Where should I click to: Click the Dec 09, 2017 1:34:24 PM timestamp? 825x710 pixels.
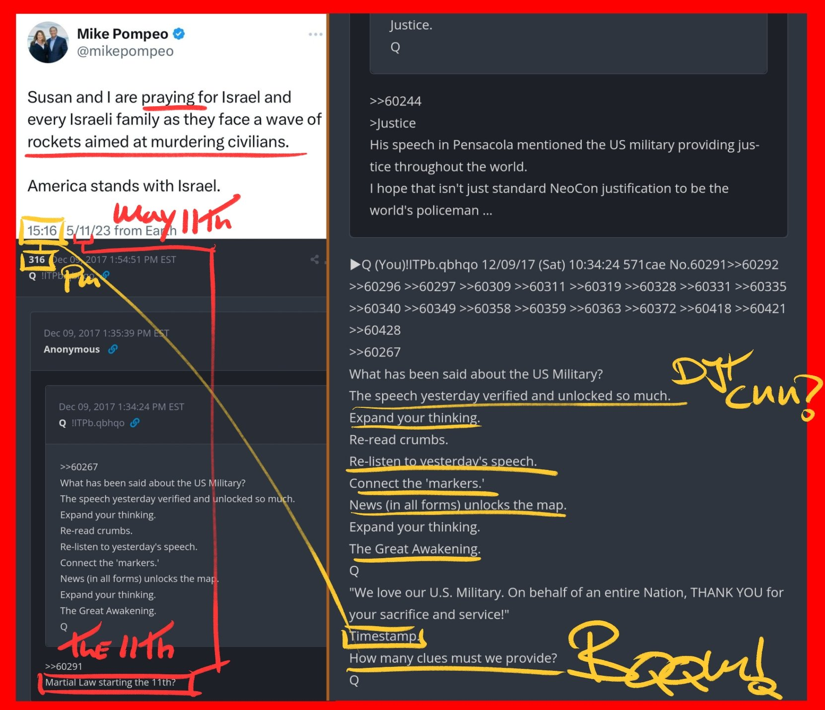122,407
